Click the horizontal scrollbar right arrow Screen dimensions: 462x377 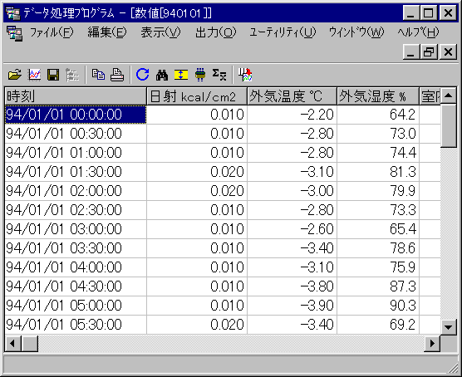(432, 344)
